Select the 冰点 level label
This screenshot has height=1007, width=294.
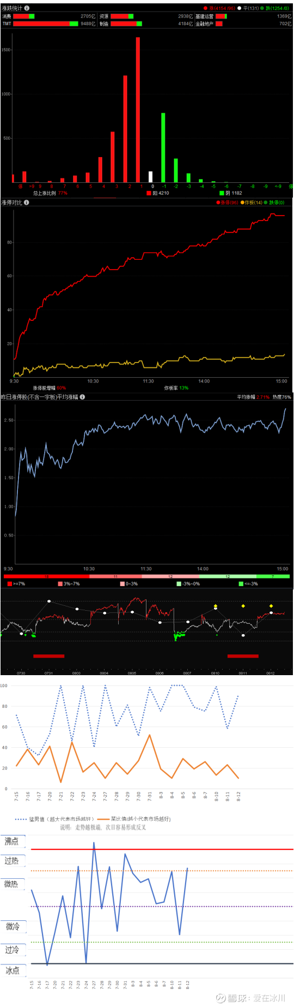click(x=13, y=970)
